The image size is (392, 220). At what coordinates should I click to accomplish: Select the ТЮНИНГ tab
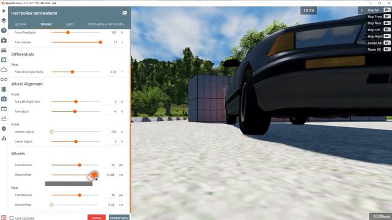tap(47, 24)
